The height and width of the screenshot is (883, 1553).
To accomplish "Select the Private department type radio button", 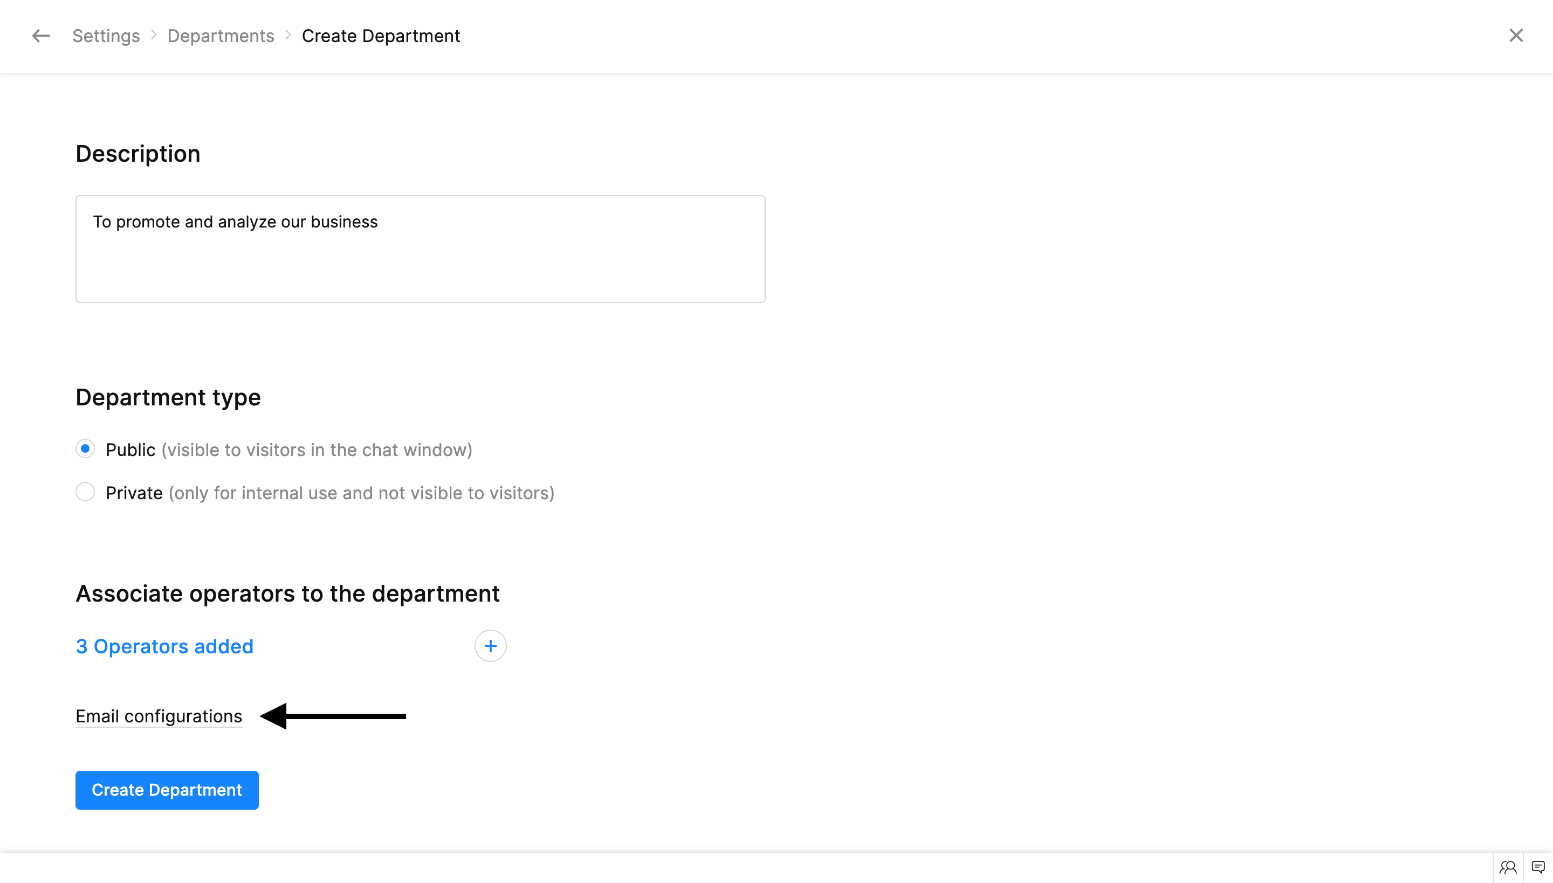I will 86,493.
